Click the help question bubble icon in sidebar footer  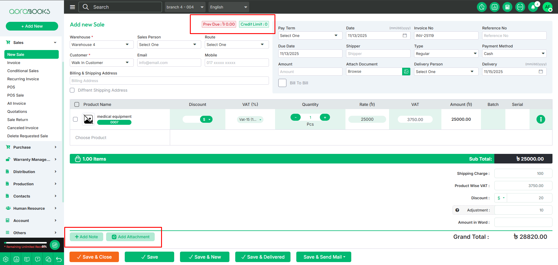[38, 259]
